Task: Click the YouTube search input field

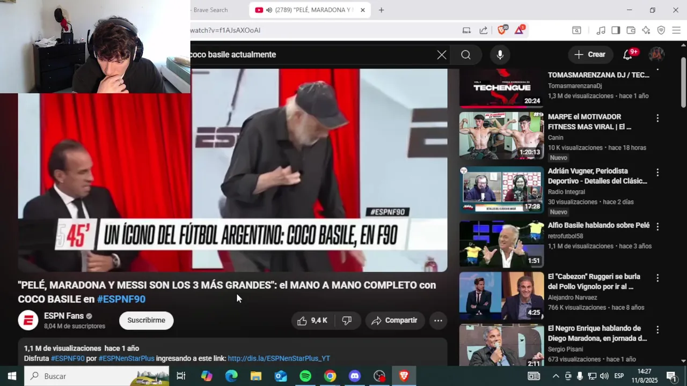Action: [311, 55]
